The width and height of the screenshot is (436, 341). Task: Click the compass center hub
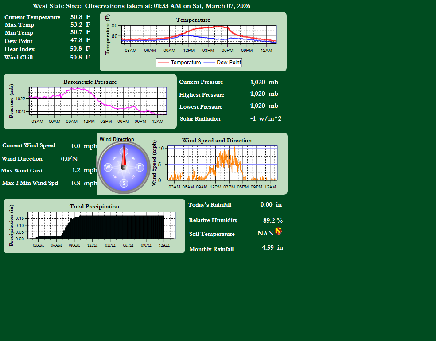(x=124, y=167)
